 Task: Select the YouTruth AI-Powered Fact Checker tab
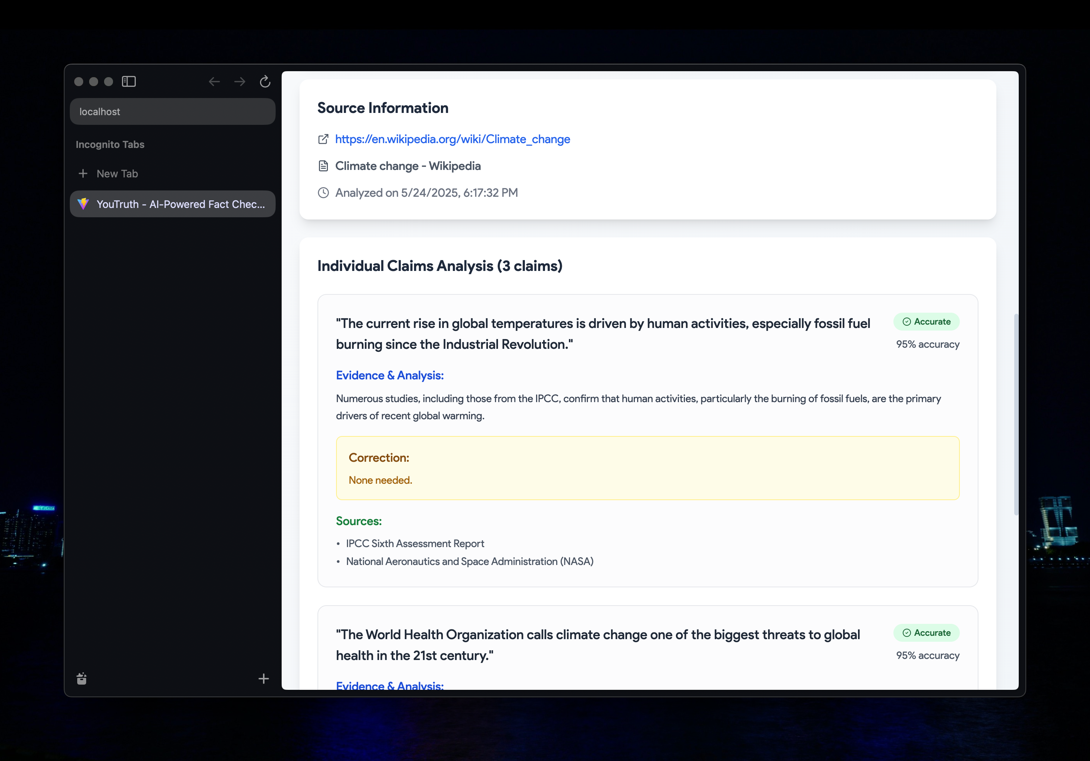point(181,204)
